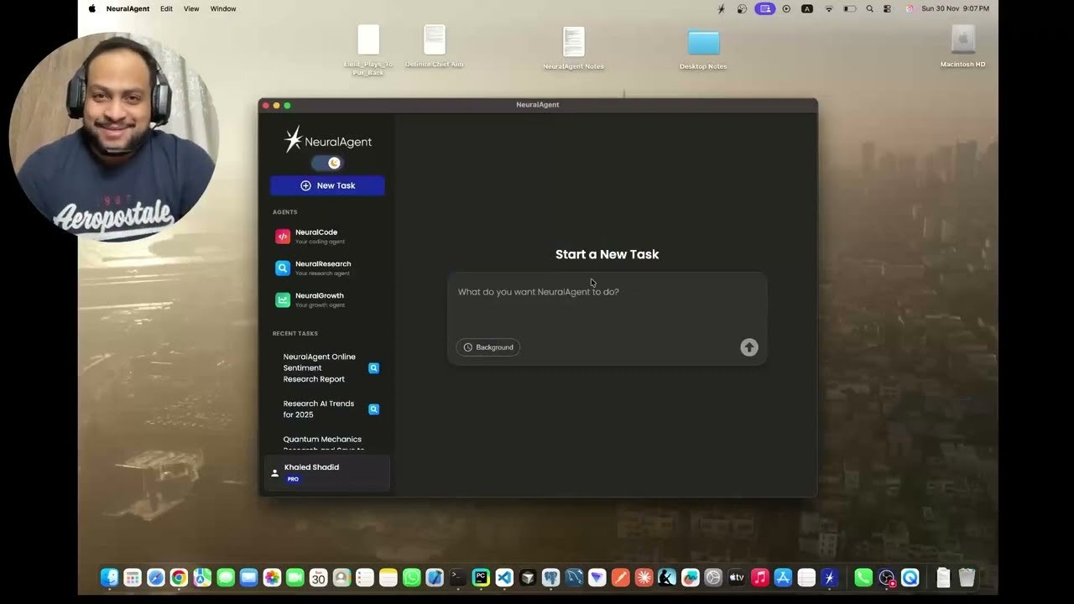This screenshot has height=604, width=1074.
Task: Click the Wi-Fi status icon in menu bar
Action: 829,8
